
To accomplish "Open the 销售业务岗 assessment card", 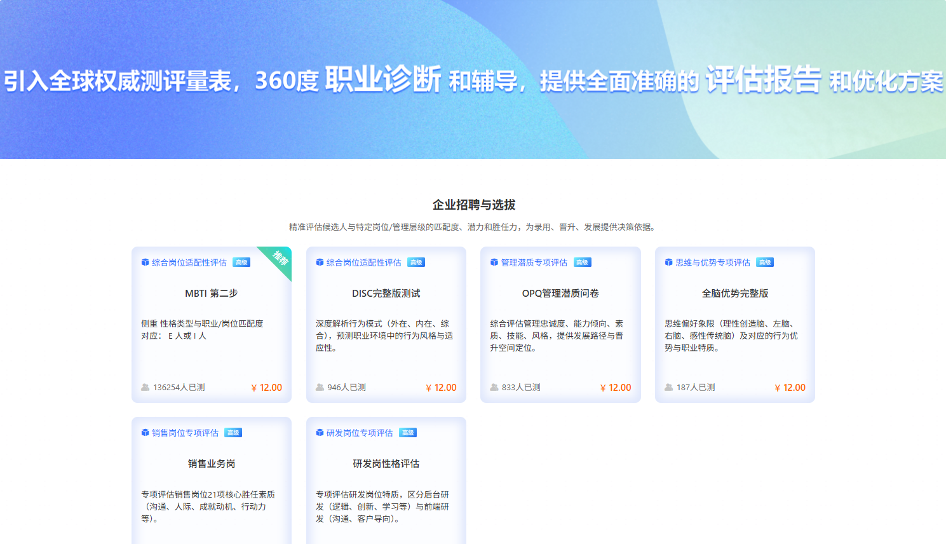I will coord(211,464).
